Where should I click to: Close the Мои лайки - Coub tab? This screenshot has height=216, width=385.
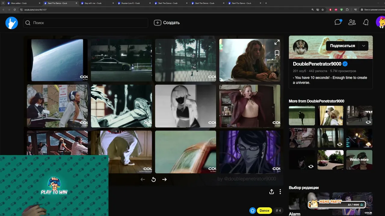[39, 3]
